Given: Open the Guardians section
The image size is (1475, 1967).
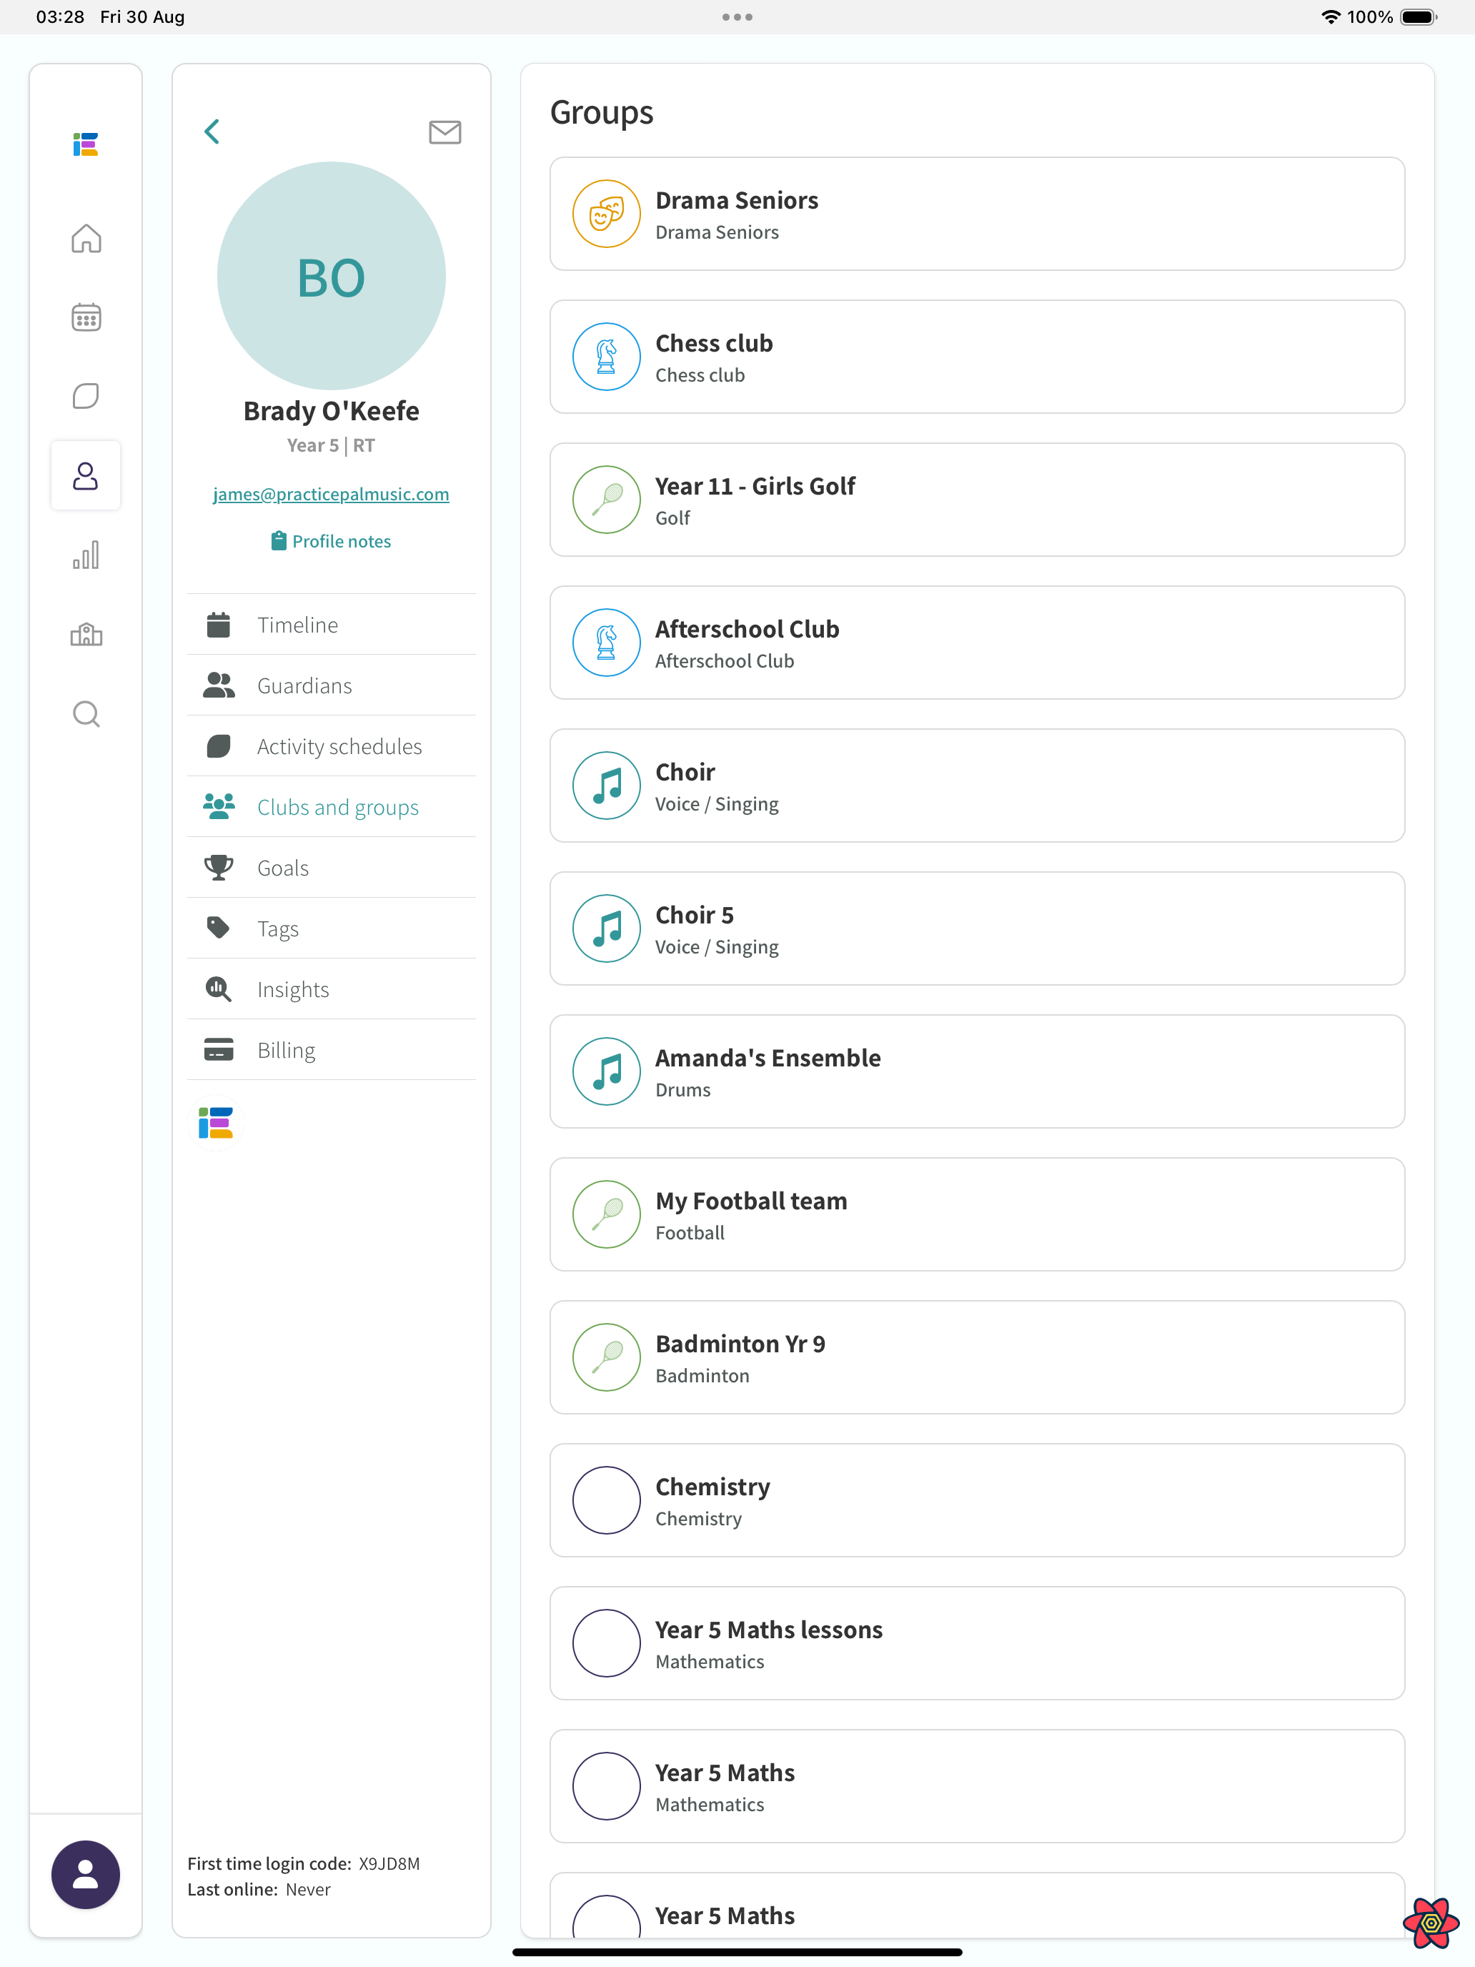Looking at the screenshot, I should click(332, 685).
